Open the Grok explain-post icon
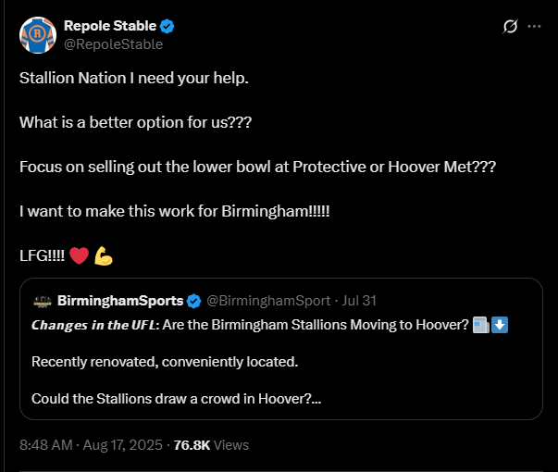Viewport: 558px width, 472px height. pyautogui.click(x=509, y=26)
